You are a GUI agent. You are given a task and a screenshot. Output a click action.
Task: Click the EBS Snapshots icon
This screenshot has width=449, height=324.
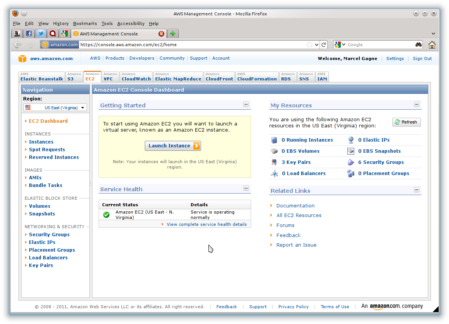pyautogui.click(x=351, y=151)
